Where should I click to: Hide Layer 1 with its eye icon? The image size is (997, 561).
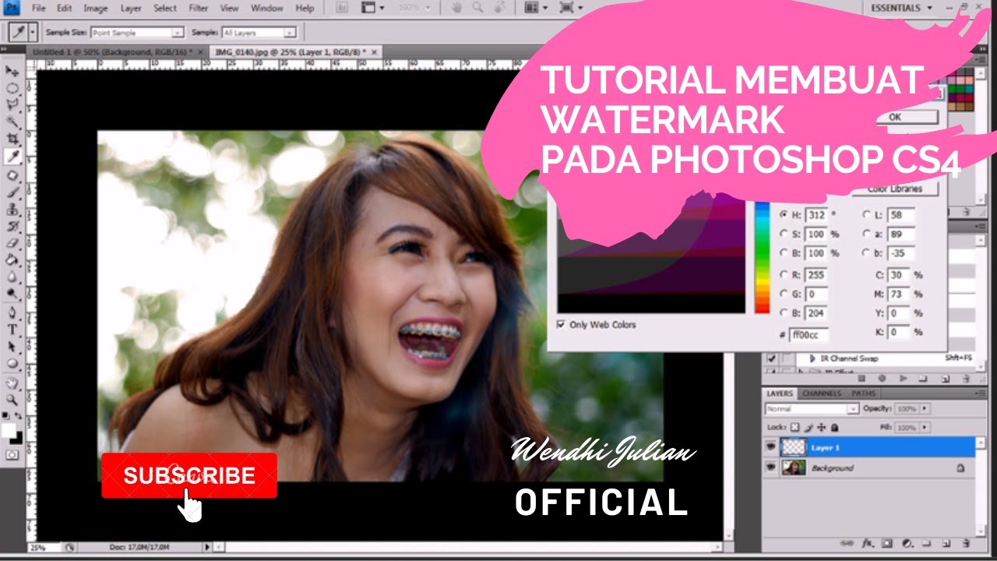[772, 447]
